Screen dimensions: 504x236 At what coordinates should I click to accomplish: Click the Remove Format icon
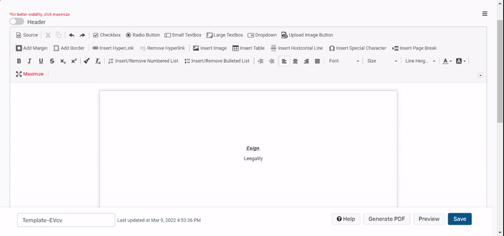pos(98,61)
